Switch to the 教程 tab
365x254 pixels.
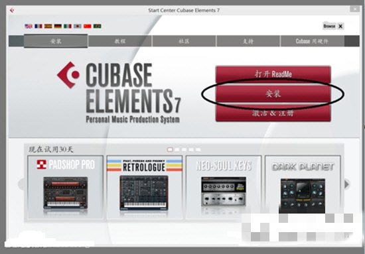[x=120, y=41]
